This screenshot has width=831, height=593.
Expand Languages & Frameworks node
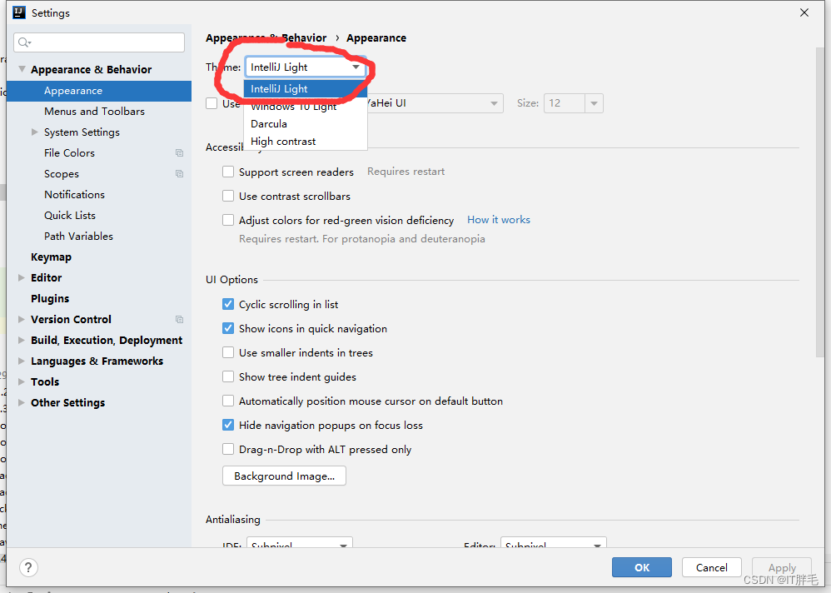[21, 361]
